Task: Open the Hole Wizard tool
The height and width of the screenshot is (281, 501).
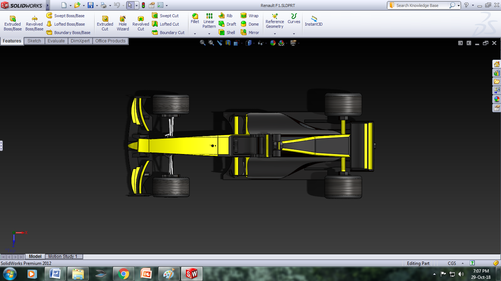Action: click(123, 23)
